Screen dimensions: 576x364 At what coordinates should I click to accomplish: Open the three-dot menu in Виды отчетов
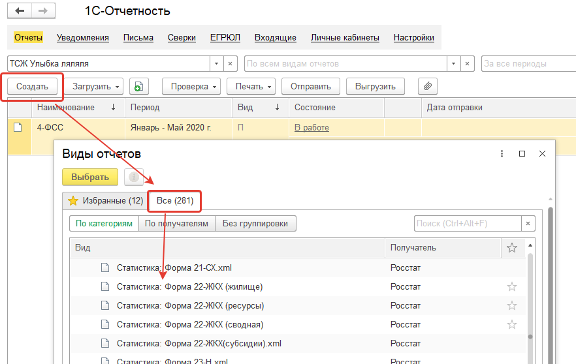[502, 154]
